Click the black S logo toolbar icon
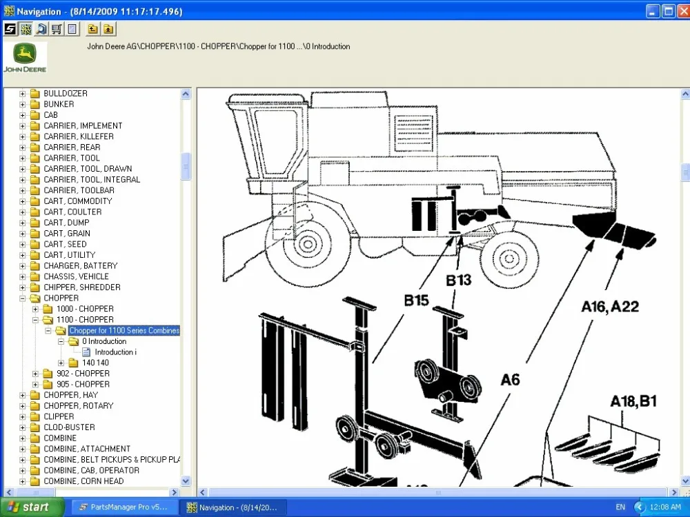Image resolution: width=690 pixels, height=517 pixels. point(10,30)
